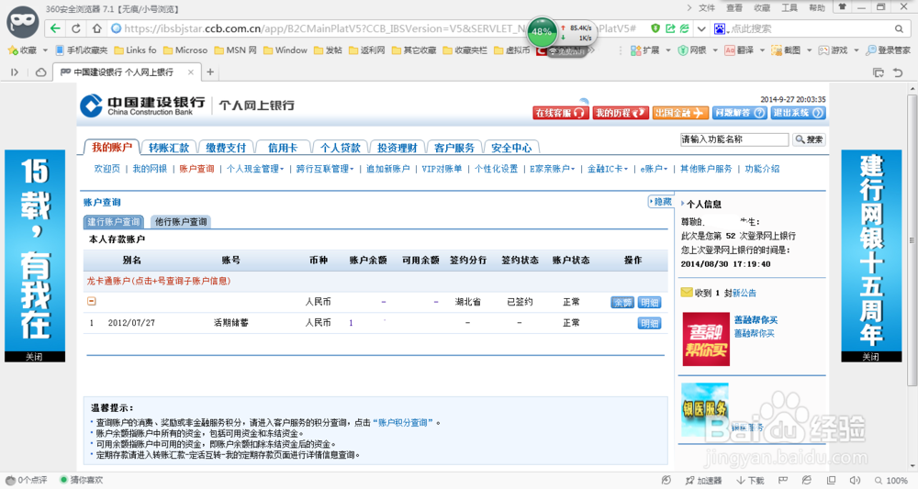Click the 追加新账户 link

[387, 169]
